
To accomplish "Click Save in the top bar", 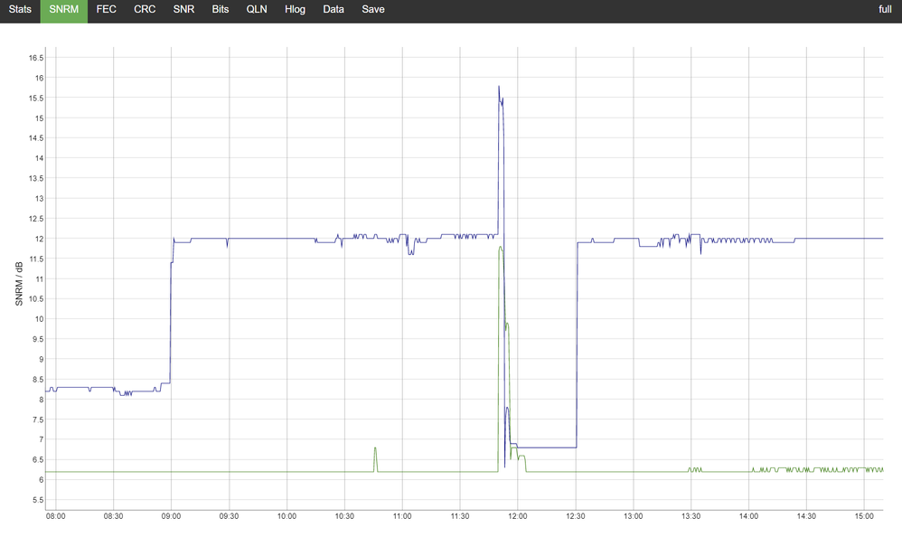I will (x=372, y=10).
